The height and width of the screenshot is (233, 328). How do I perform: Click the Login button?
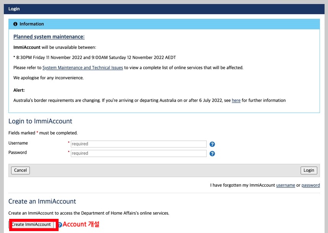[x=309, y=170]
